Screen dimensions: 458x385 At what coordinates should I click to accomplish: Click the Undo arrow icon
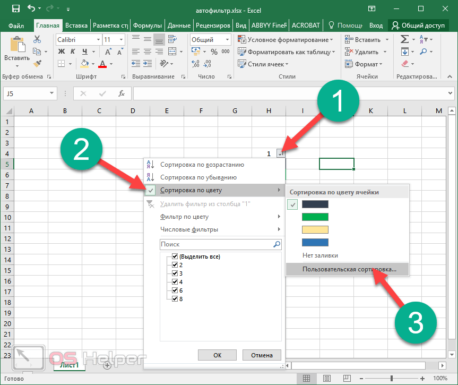point(31,8)
